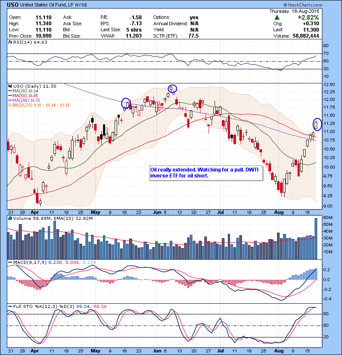Viewport: 342px width, 355px height.
Task: Select the Last Size value '5 shrs'
Action: [134, 30]
